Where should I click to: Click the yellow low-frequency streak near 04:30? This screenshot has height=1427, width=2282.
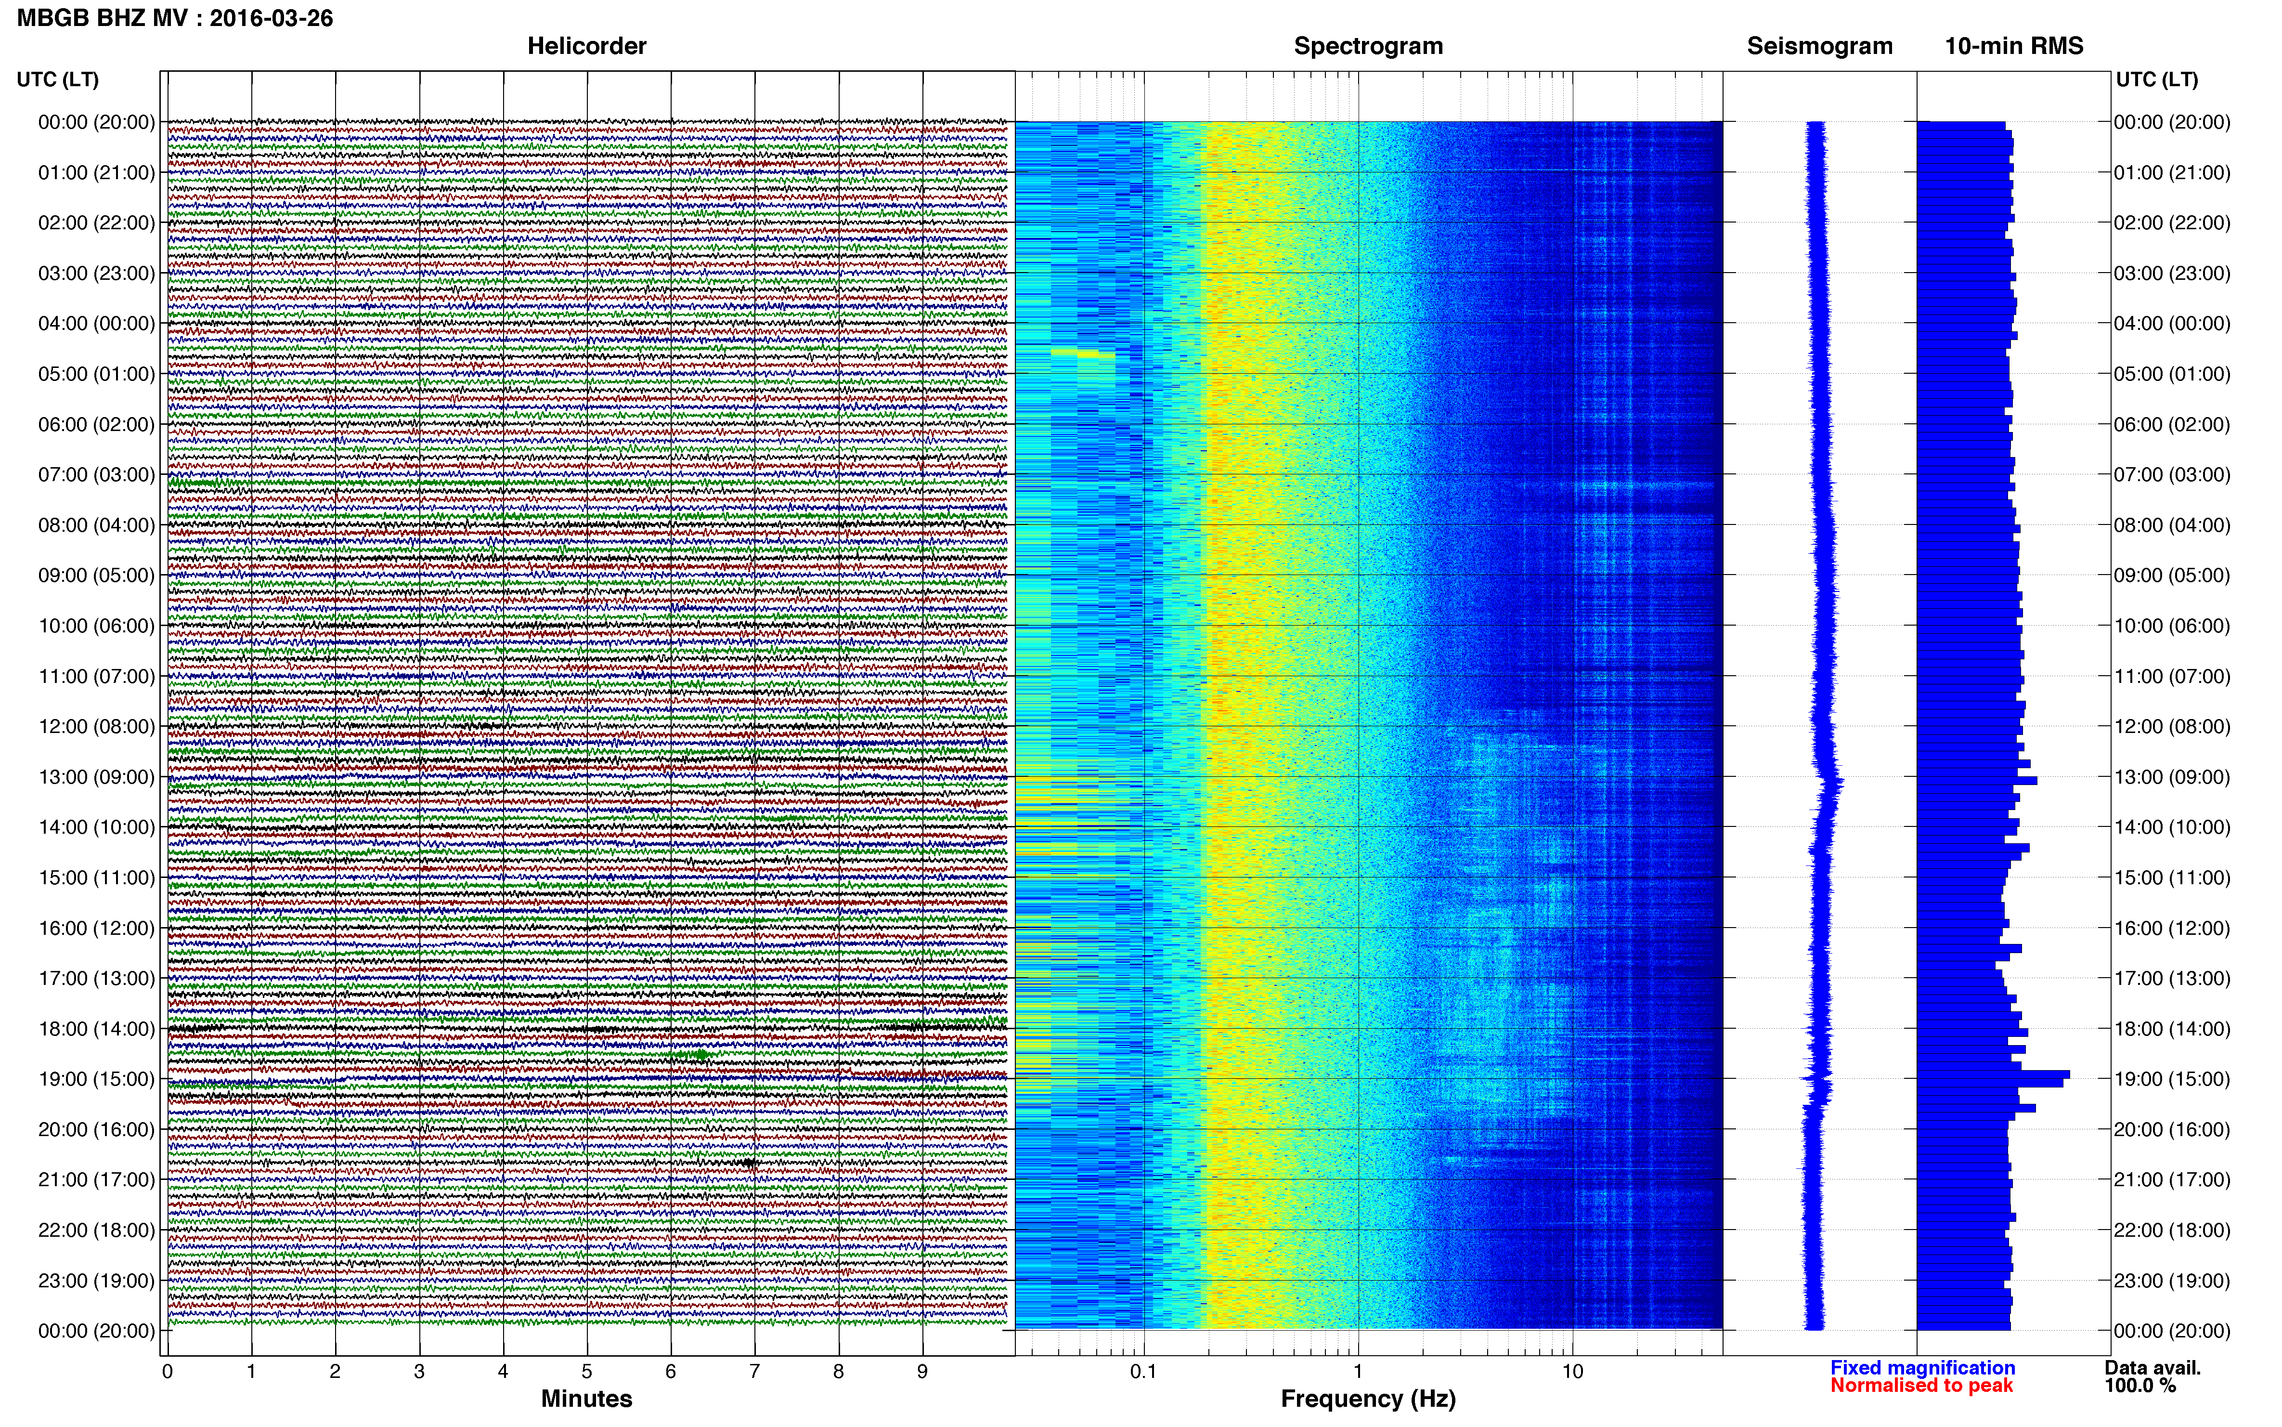pyautogui.click(x=1082, y=353)
